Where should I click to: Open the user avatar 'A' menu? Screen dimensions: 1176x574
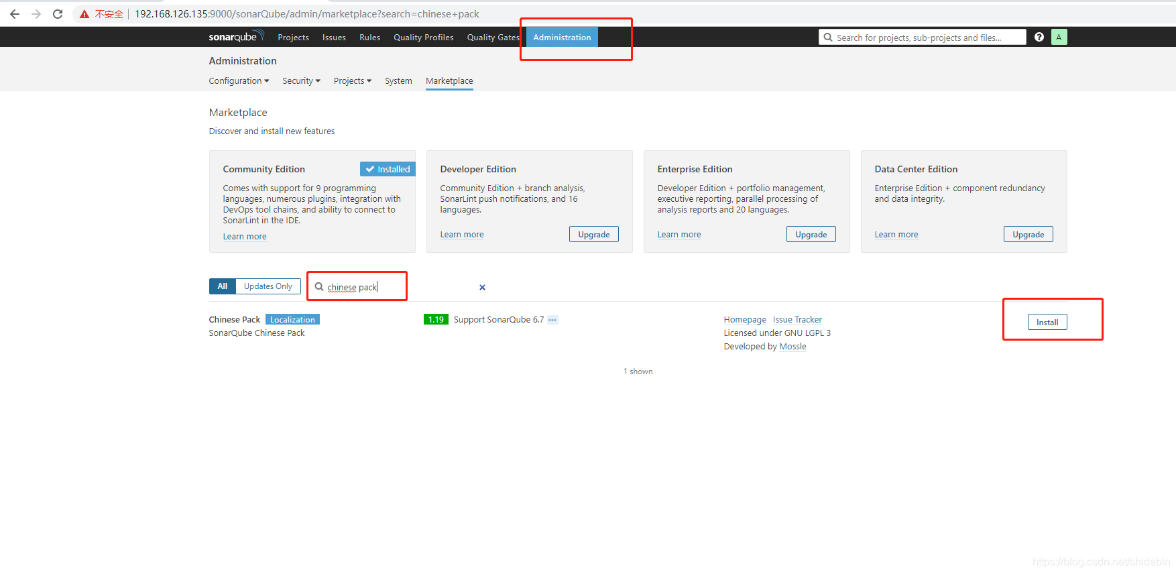coord(1059,37)
